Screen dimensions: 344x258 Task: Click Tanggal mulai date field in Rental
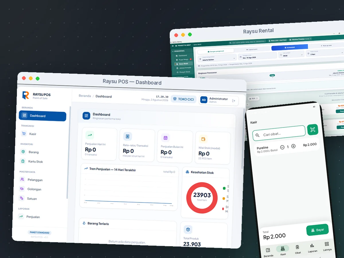(257, 56)
